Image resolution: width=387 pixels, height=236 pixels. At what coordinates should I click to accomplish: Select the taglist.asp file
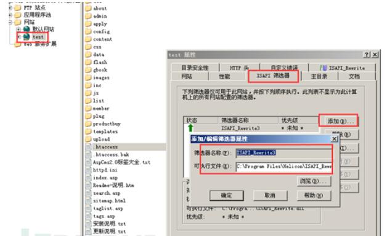(108, 208)
